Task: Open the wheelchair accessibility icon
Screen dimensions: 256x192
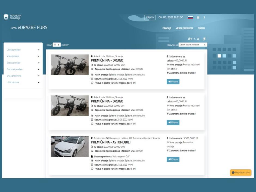Action: (x=204, y=39)
